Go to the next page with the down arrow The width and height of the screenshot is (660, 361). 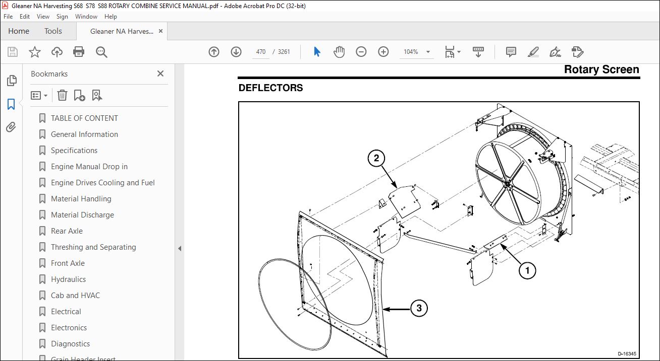tap(236, 52)
